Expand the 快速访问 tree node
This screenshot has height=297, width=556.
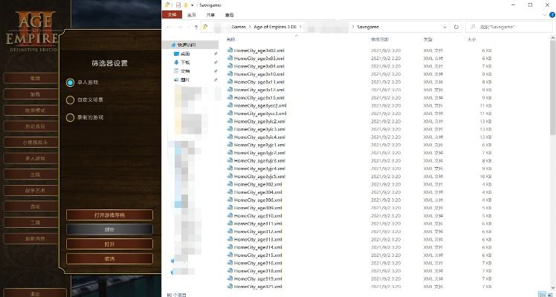(x=169, y=45)
